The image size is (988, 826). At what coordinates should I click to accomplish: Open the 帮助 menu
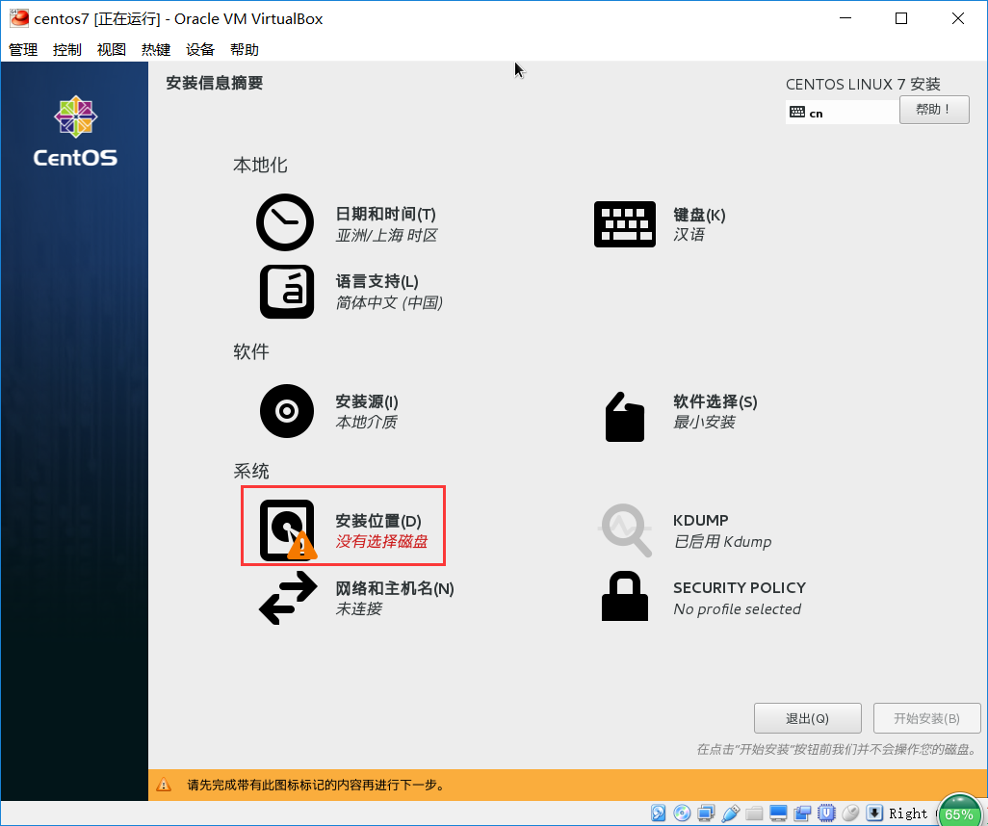coord(245,50)
